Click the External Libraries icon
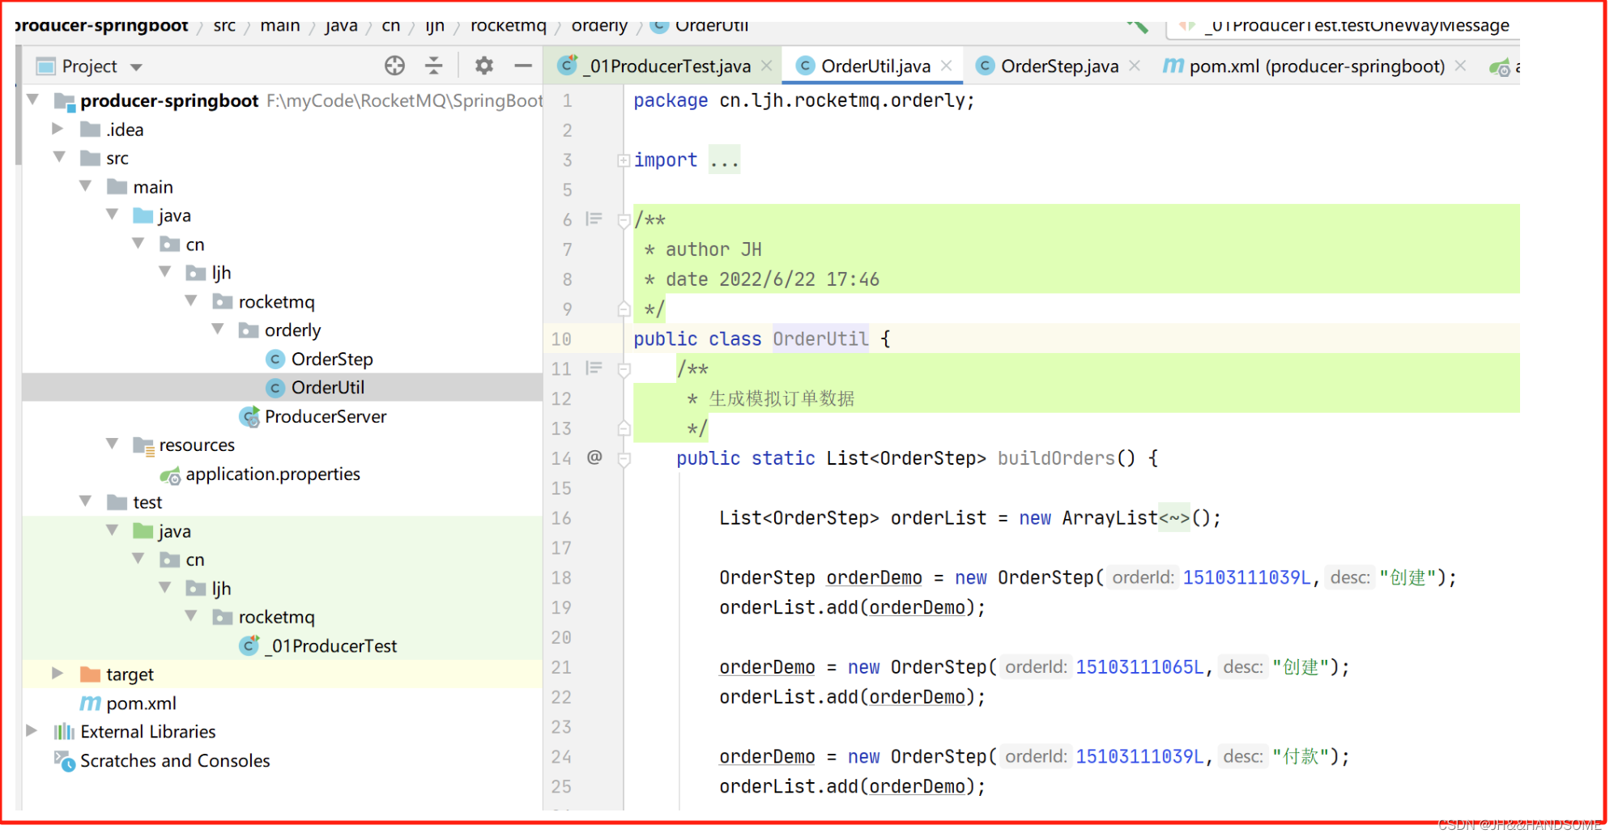The height and width of the screenshot is (838, 1614). pyautogui.click(x=64, y=732)
